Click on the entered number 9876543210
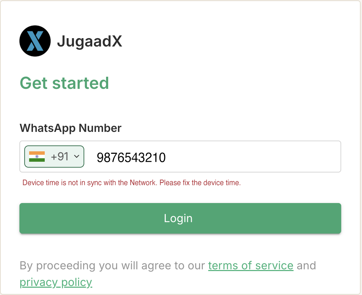The width and height of the screenshot is (362, 295). (131, 158)
